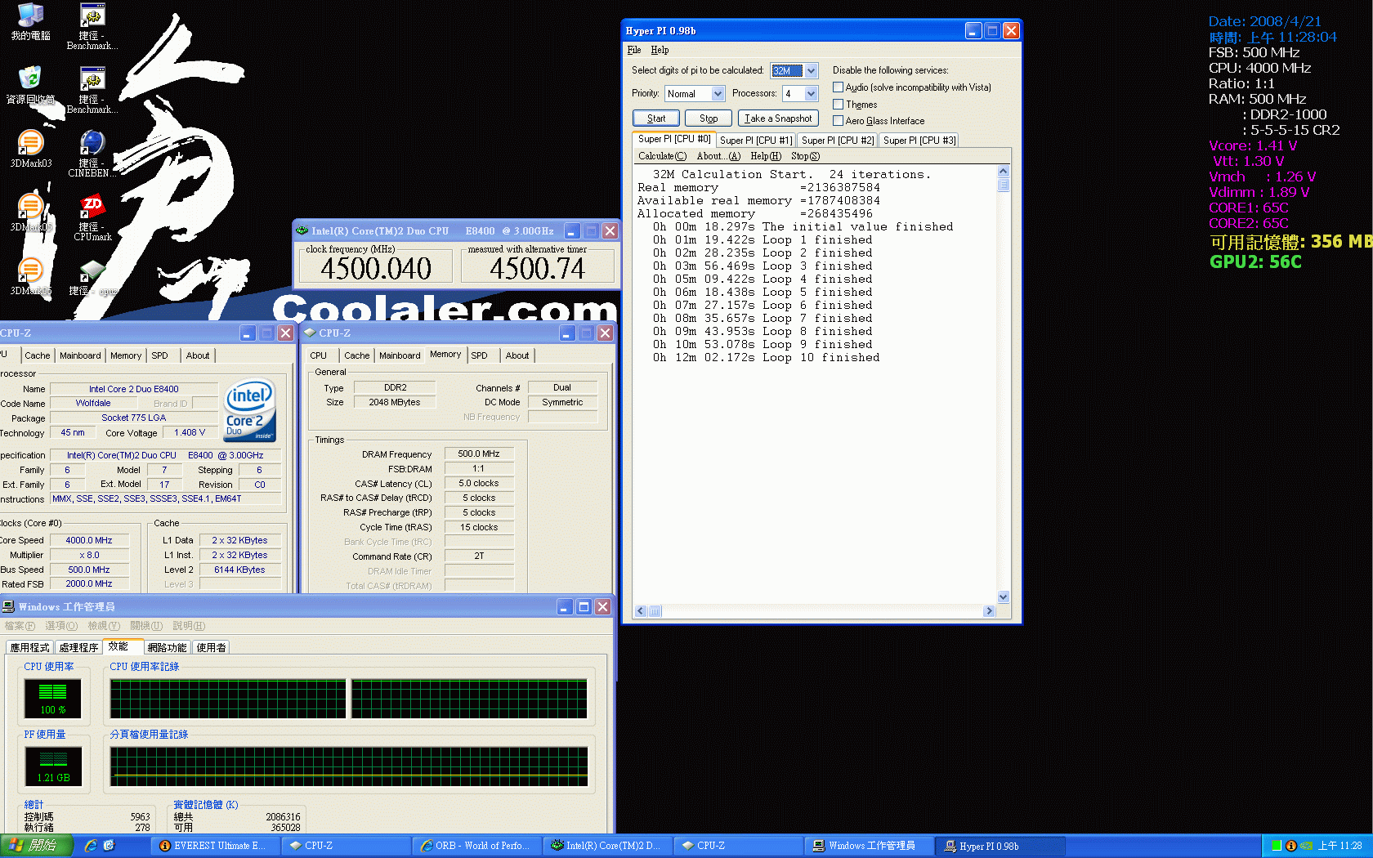Image resolution: width=1373 pixels, height=858 pixels.
Task: Click the CPU usage 100% gauge
Action: (x=53, y=699)
